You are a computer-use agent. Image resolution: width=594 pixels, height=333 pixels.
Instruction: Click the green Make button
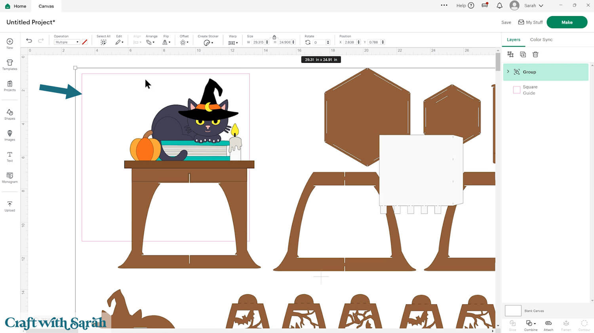pyautogui.click(x=567, y=22)
